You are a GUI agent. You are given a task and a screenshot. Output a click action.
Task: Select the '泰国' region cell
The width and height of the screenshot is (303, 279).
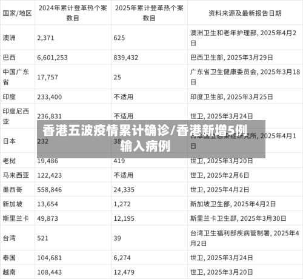9,258
